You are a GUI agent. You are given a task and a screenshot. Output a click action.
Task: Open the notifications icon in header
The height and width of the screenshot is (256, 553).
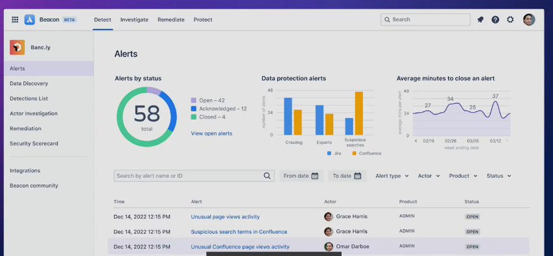point(480,20)
